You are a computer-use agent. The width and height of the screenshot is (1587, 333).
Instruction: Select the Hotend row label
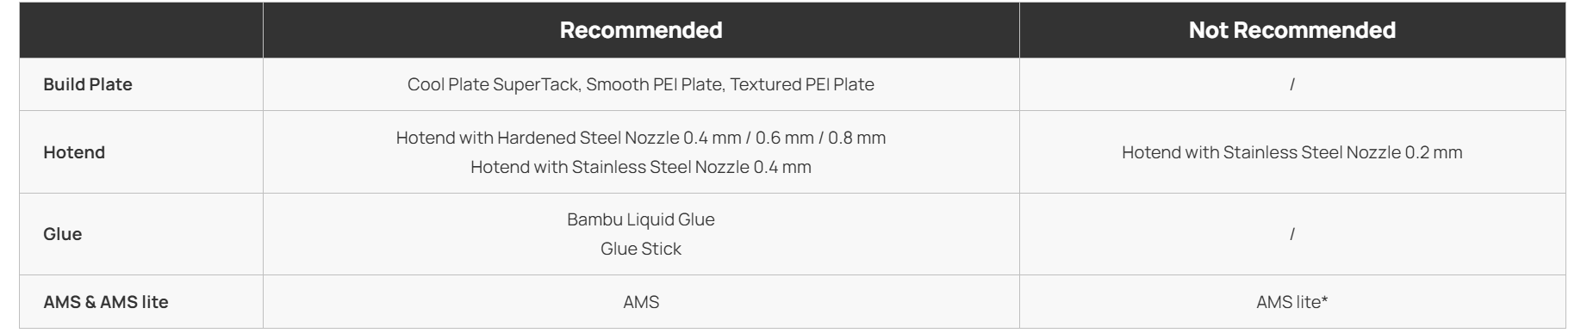coord(74,152)
